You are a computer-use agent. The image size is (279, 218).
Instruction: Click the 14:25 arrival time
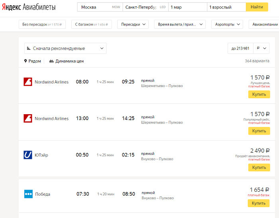[x=128, y=118]
